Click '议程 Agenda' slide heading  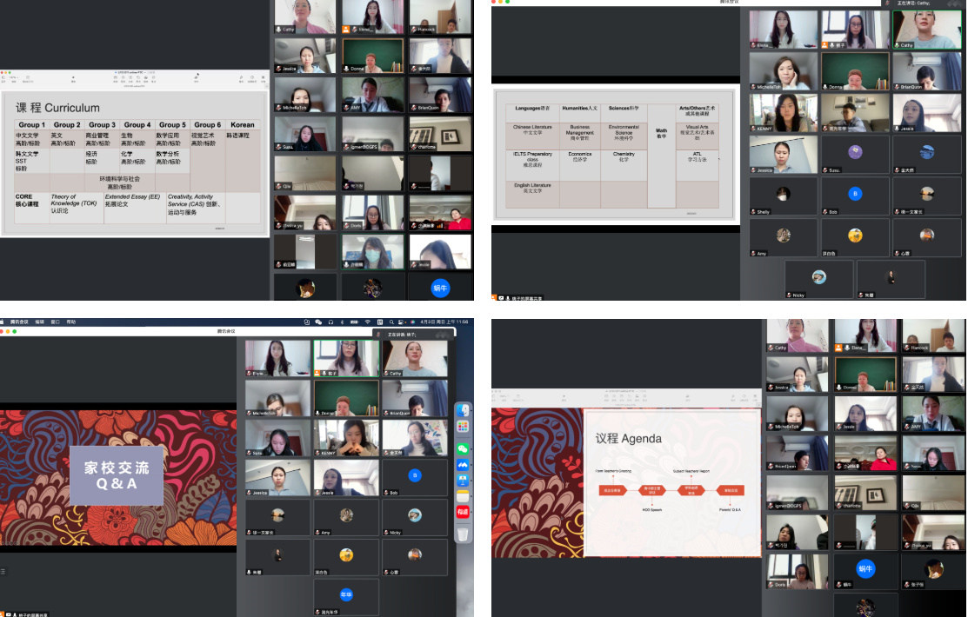click(628, 439)
